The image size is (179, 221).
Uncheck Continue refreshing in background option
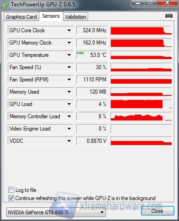[x=11, y=198]
